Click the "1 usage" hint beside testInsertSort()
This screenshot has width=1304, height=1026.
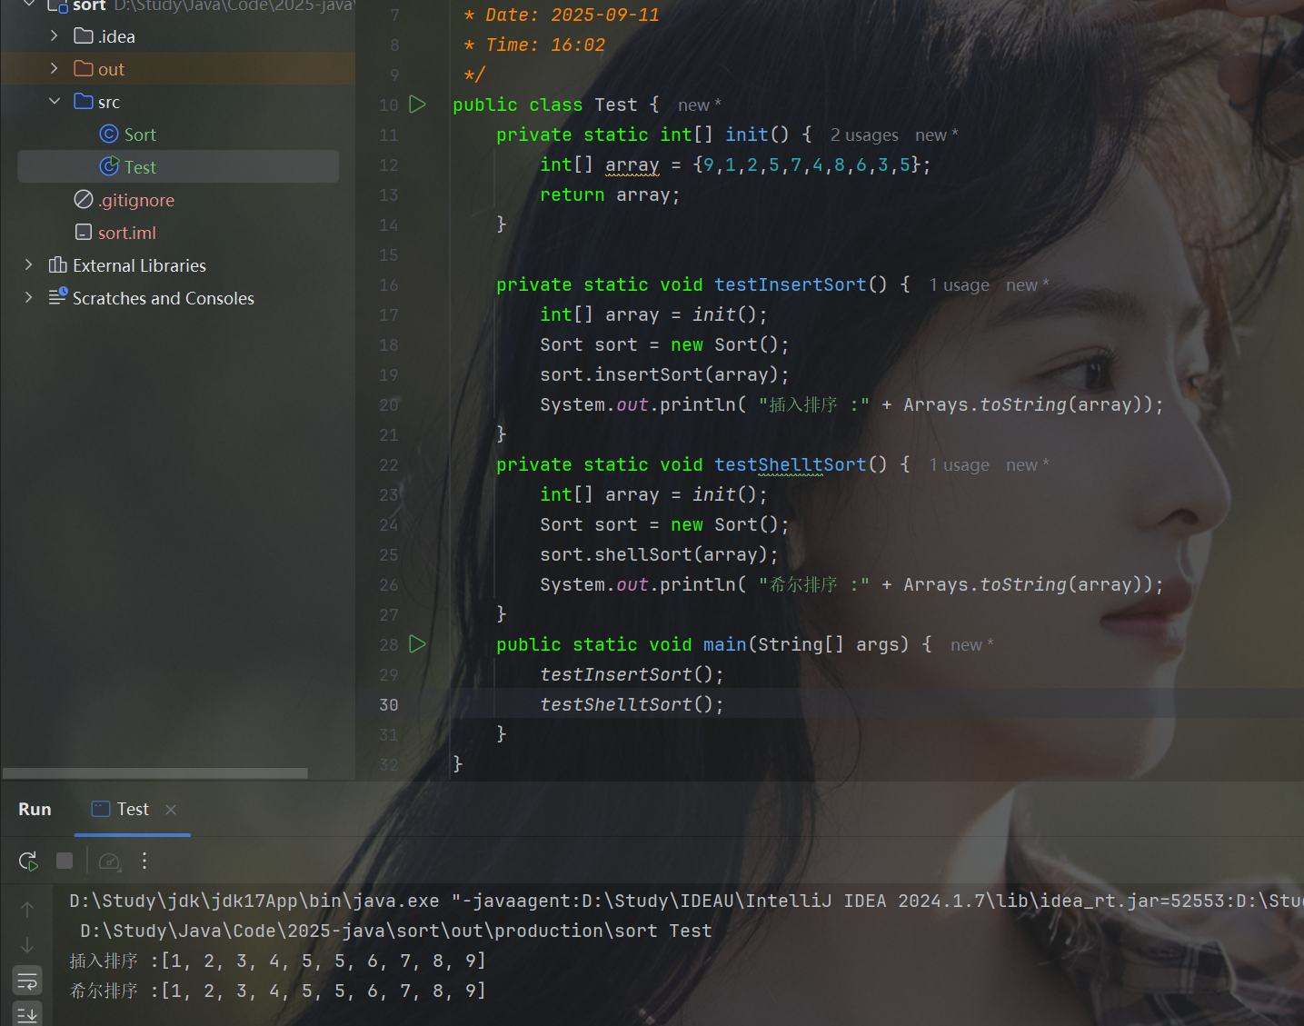(x=959, y=285)
